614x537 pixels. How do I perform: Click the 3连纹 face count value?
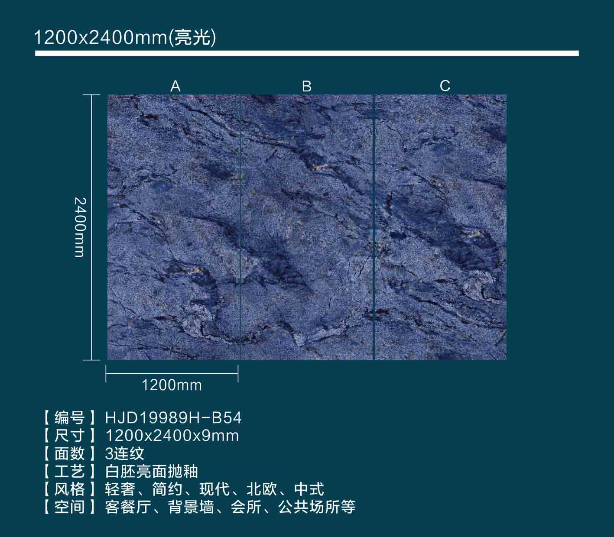[x=124, y=453]
